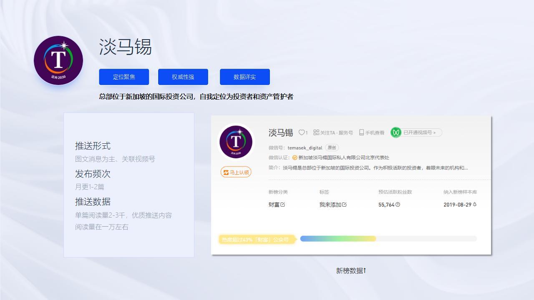The height and width of the screenshot is (300, 534).
Task: Click the 原创 badge tag
Action: [x=332, y=147]
